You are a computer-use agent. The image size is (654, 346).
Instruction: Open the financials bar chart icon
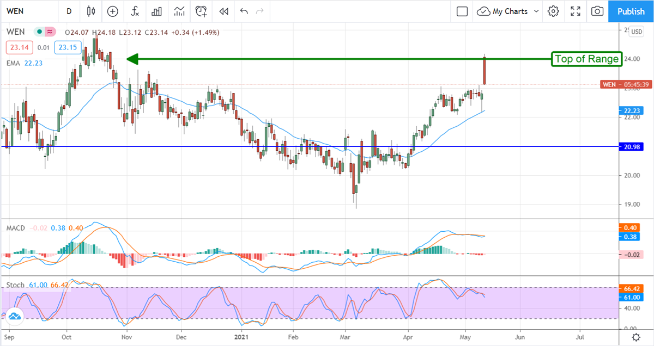point(156,11)
